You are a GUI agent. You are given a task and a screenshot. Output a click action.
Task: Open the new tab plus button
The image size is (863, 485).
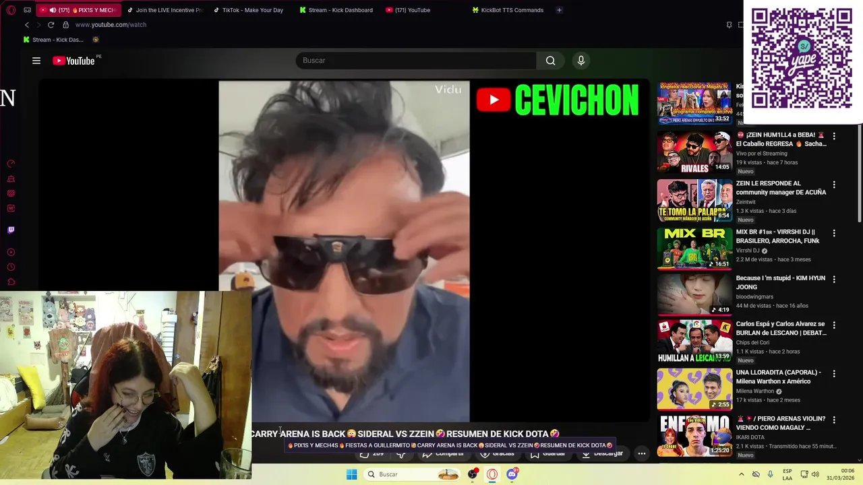(559, 10)
